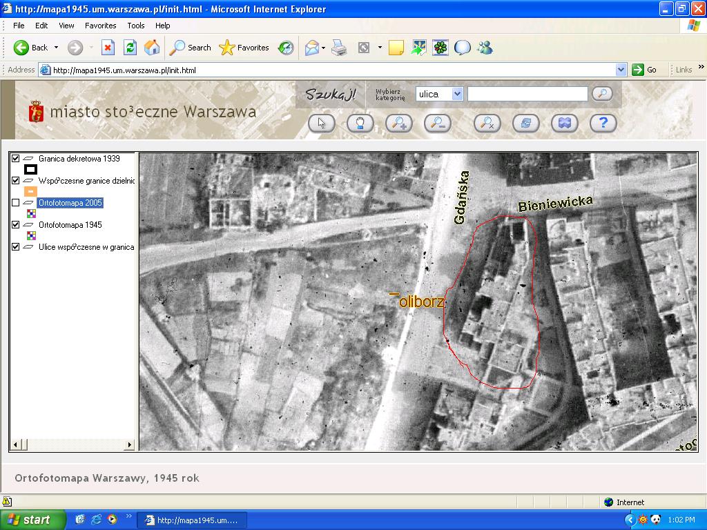Refresh the map with blue arrows button
The image size is (707, 530).
(525, 123)
